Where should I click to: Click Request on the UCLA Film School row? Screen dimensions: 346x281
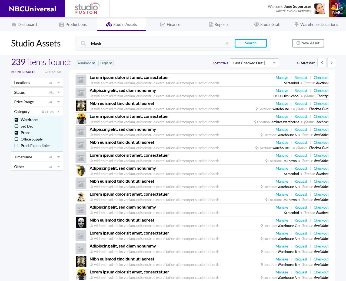(301, 91)
